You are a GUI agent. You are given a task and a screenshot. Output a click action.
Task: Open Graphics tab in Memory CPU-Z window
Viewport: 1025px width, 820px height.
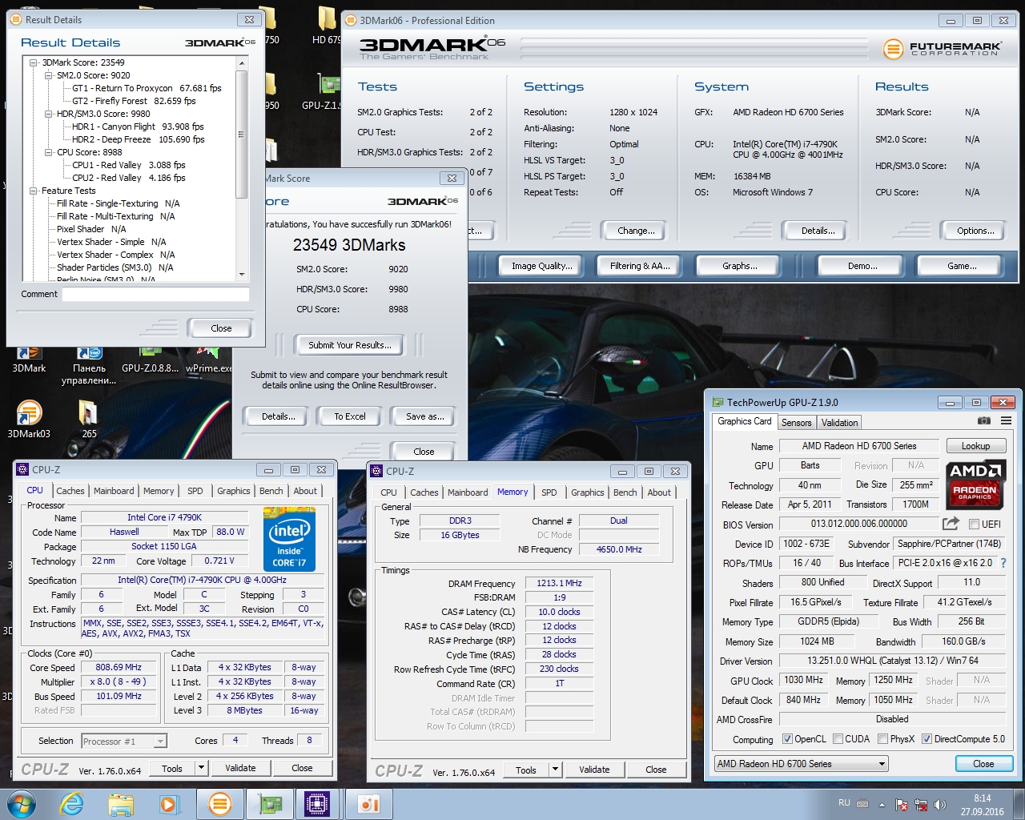(x=587, y=492)
